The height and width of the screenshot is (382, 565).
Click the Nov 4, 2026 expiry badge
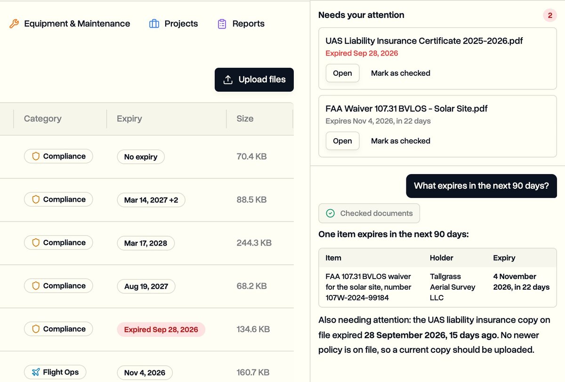(145, 373)
